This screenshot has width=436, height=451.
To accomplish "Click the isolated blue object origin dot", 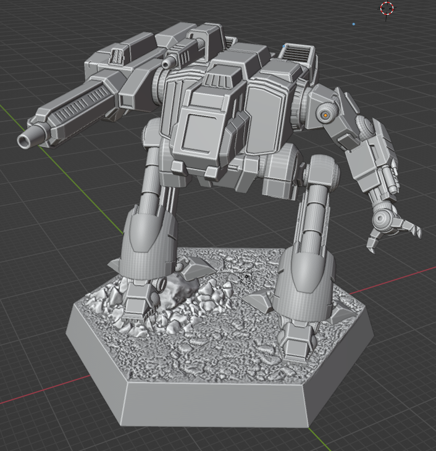I will (354, 24).
